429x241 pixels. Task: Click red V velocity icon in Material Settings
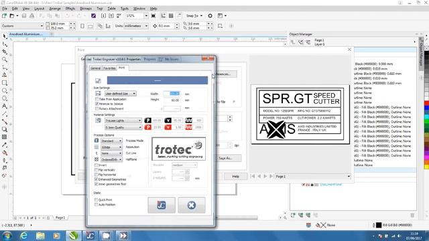(168, 127)
